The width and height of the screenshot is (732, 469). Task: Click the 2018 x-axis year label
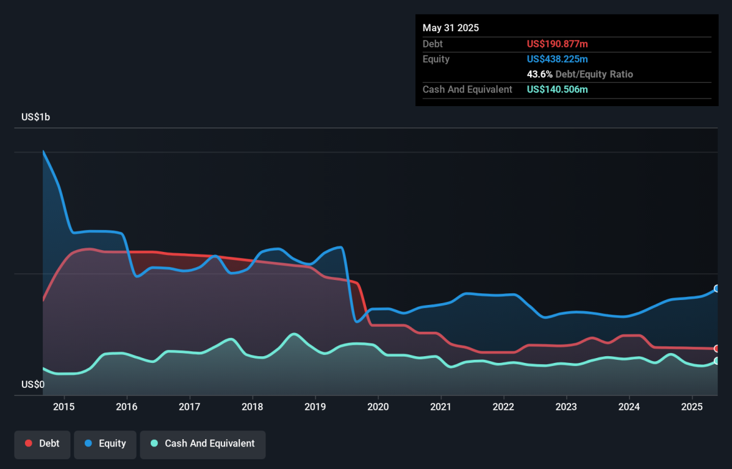253,407
